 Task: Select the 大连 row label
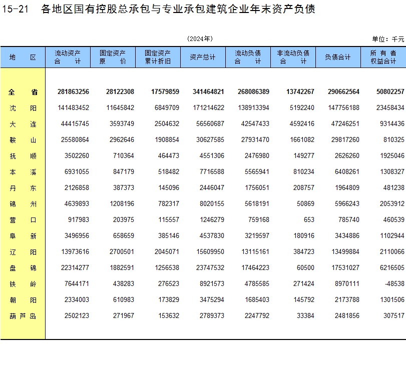tap(23, 124)
